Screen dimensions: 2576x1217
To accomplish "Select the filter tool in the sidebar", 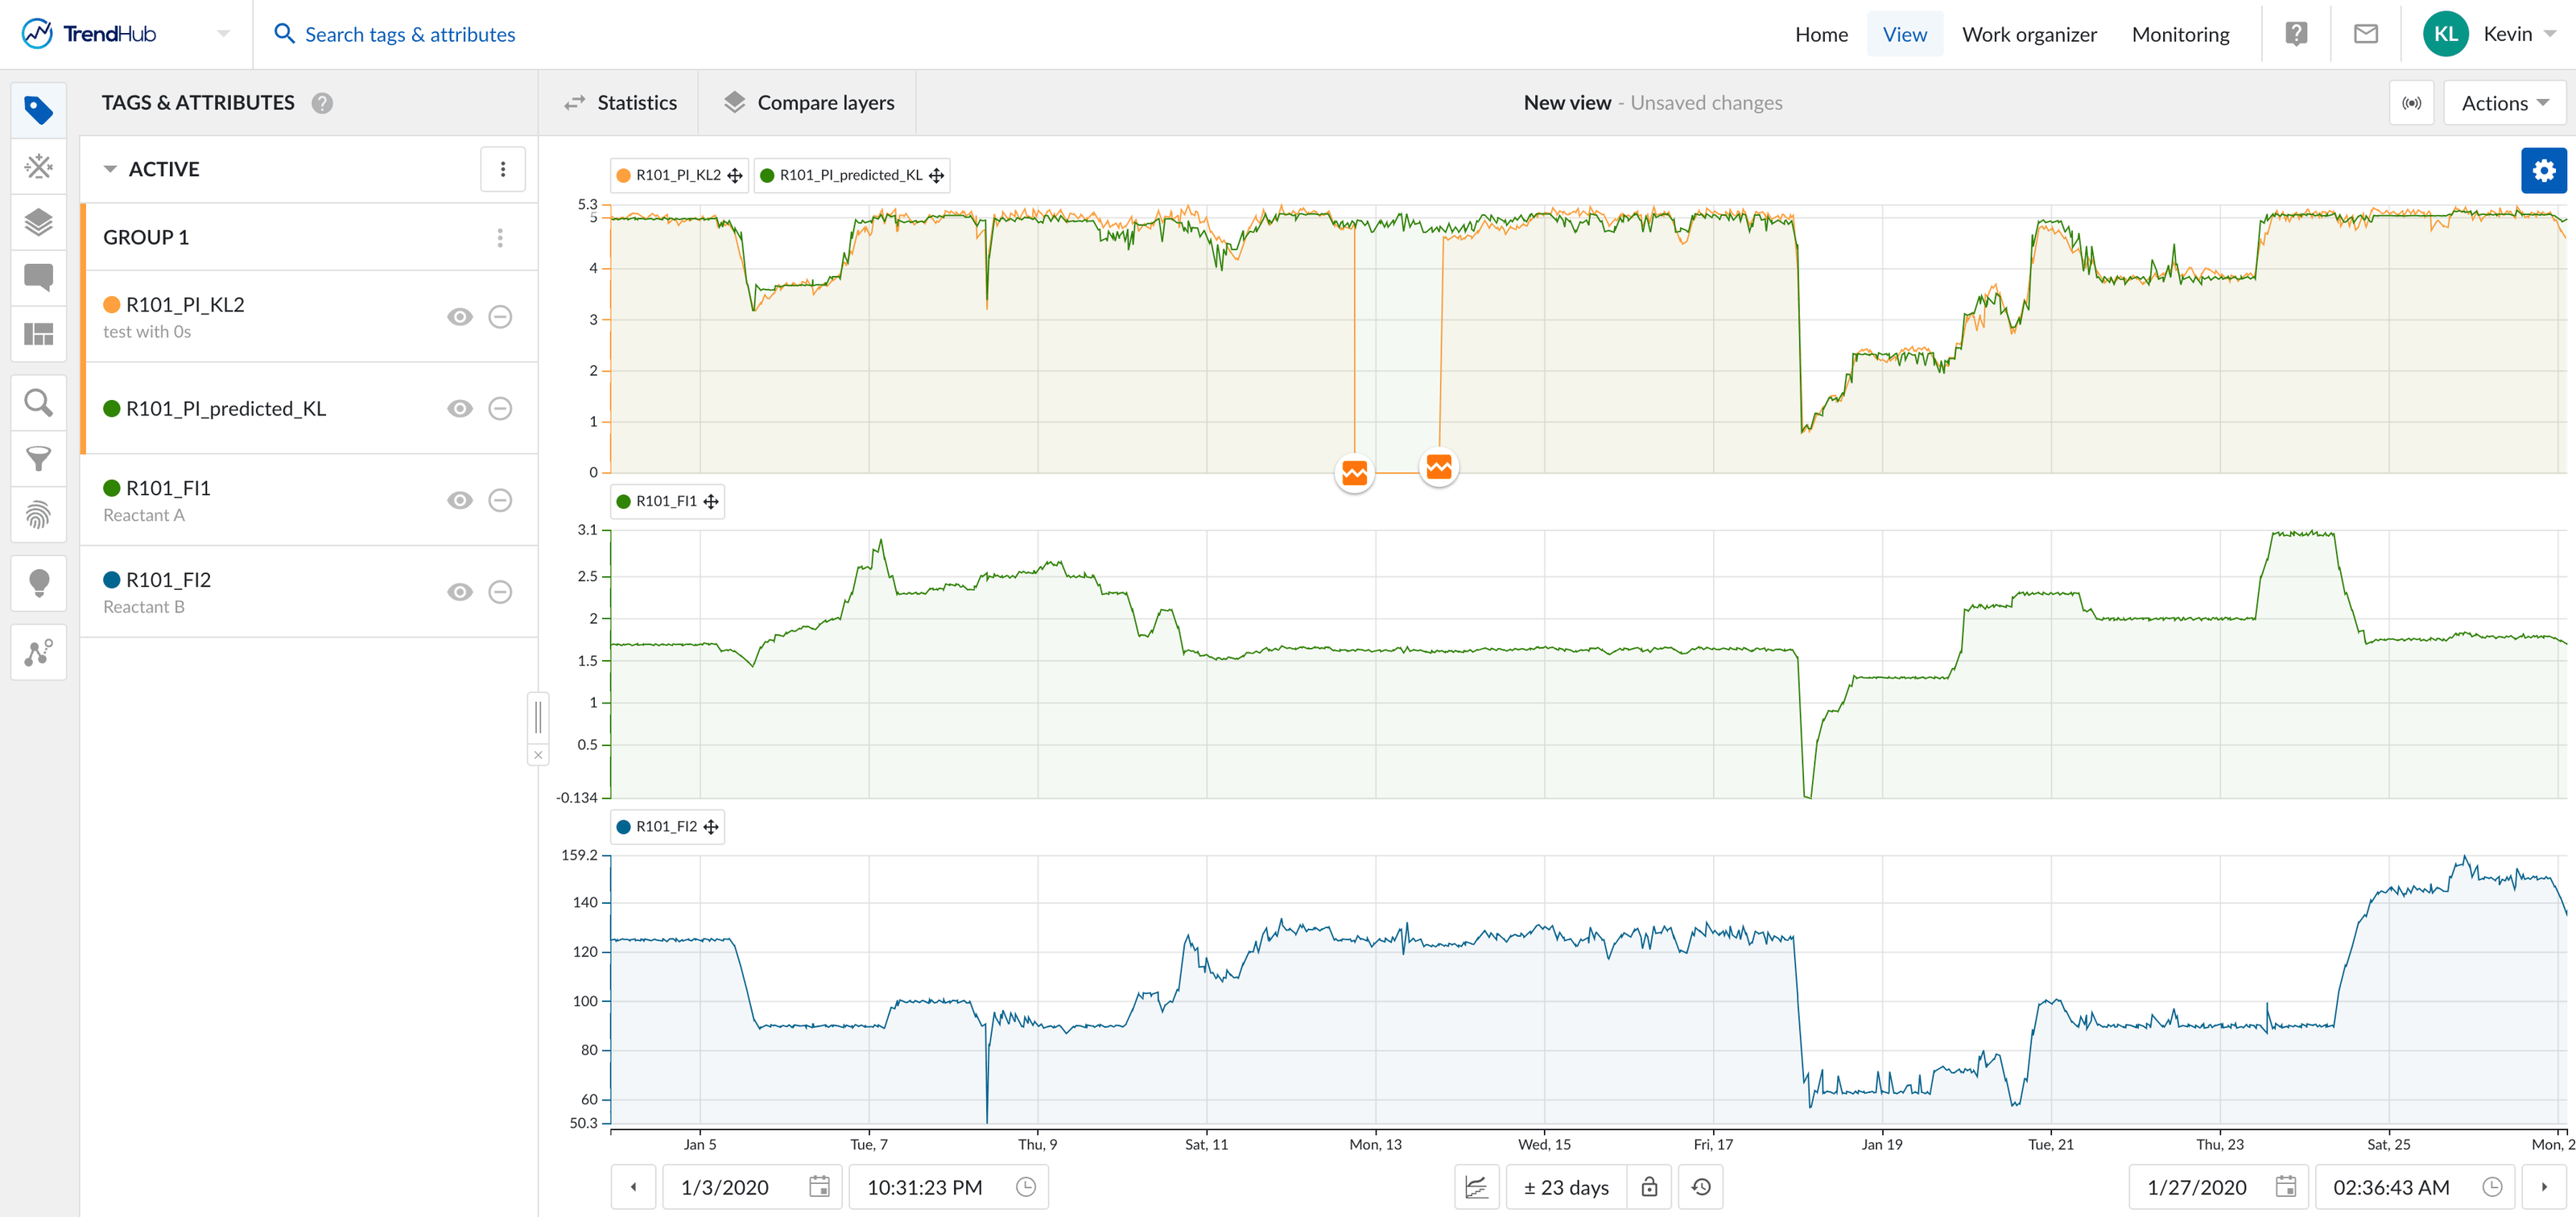I will [x=39, y=459].
